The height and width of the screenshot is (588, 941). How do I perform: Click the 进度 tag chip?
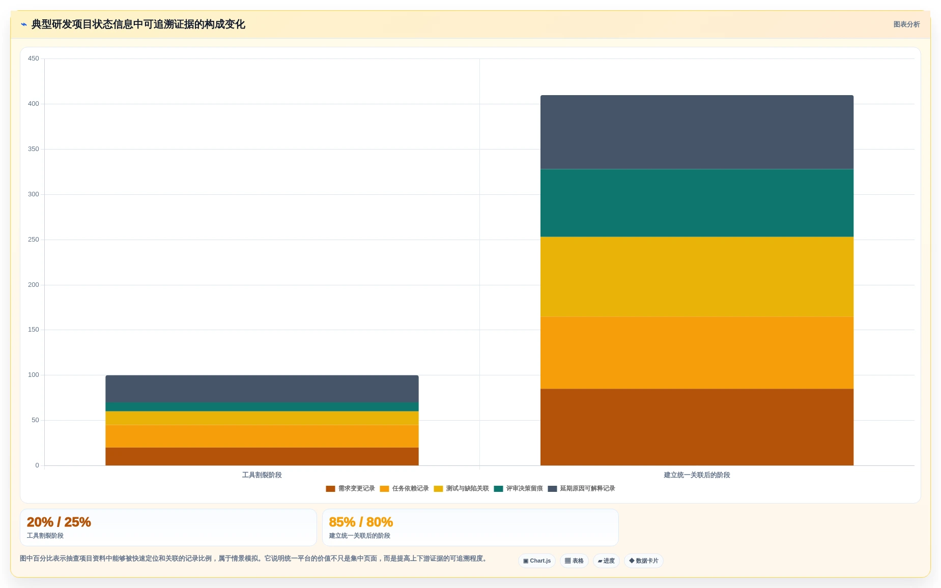[x=606, y=561]
